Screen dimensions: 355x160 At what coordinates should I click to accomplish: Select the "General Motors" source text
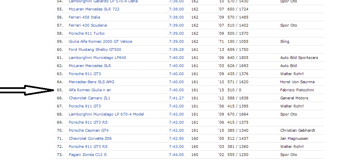(294, 98)
